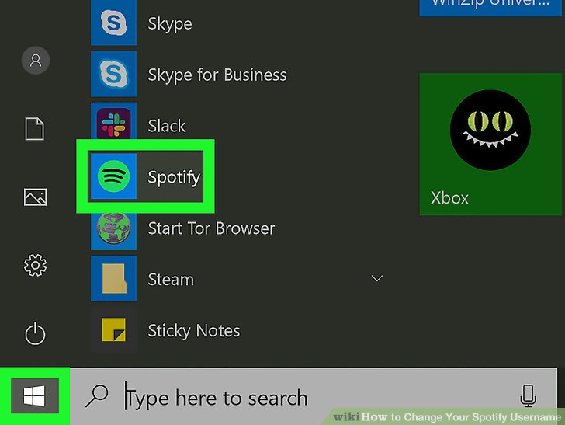This screenshot has width=565, height=425.
Task: Select the "Start Tor Browser" label
Action: [x=211, y=228]
